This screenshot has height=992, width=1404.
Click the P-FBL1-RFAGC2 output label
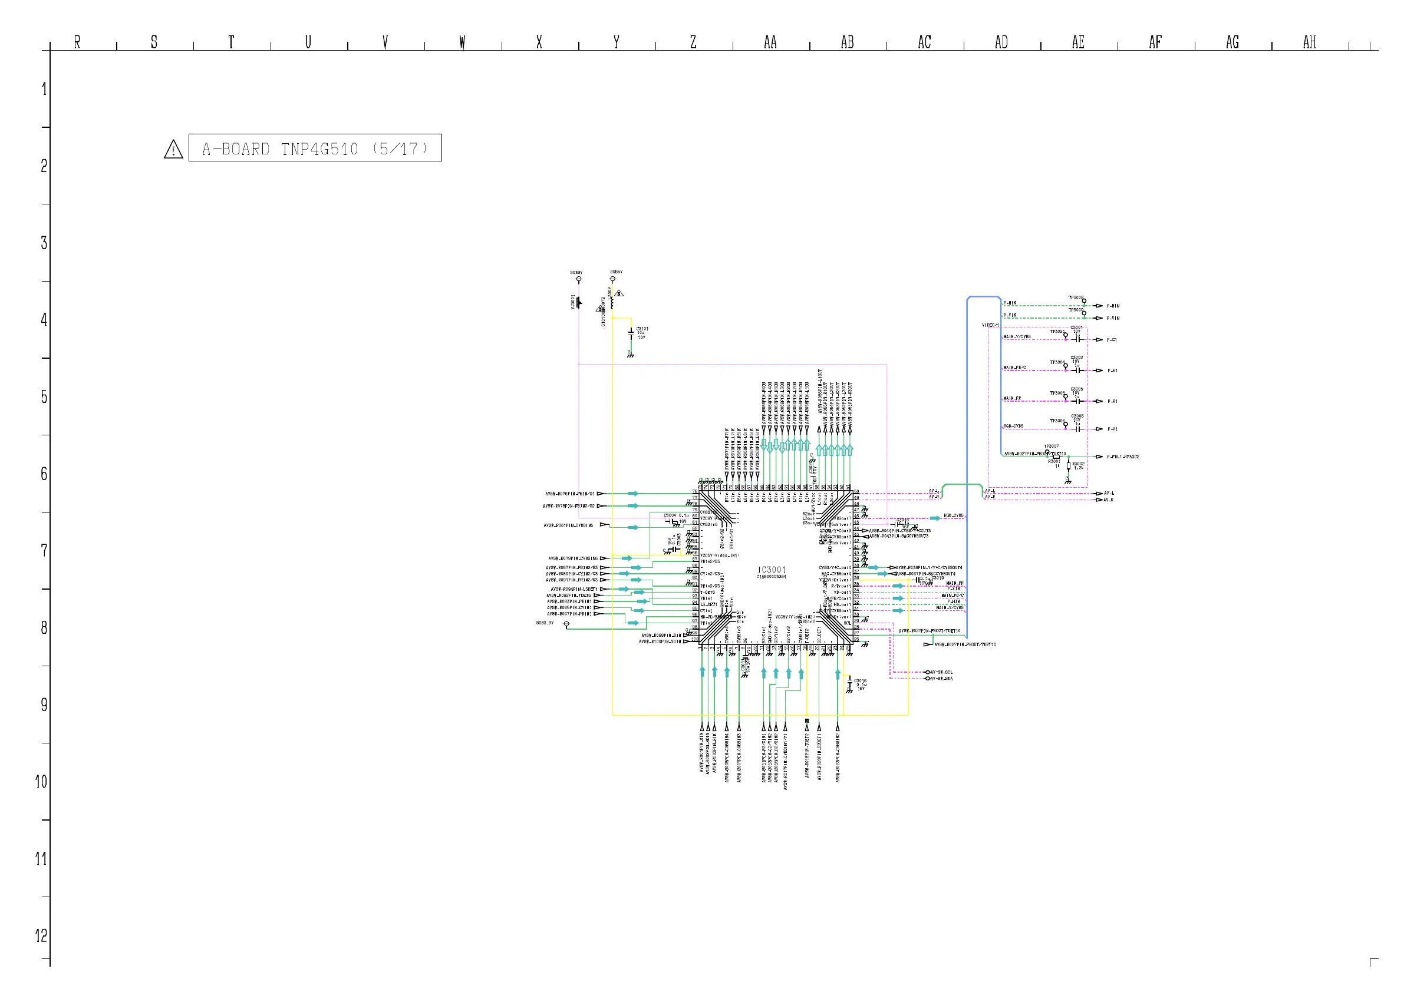click(1122, 457)
